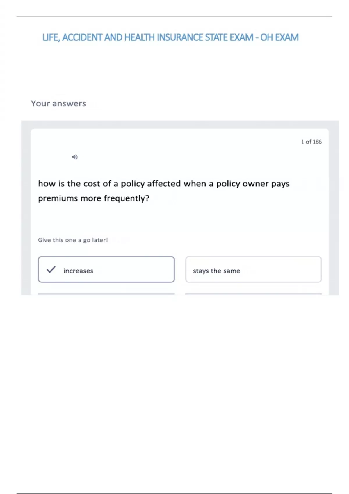Image resolution: width=349 pixels, height=494 pixels.
Task: Choose the "stays the same" answer
Action: point(253,269)
